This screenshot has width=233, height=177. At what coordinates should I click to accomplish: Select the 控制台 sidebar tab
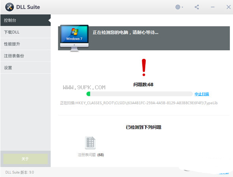25,20
